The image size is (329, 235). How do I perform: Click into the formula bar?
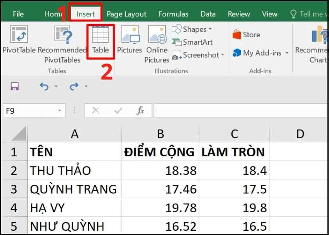point(240,110)
